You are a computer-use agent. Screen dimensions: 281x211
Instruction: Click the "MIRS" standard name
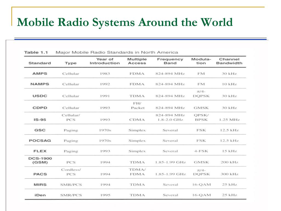click(40, 185)
